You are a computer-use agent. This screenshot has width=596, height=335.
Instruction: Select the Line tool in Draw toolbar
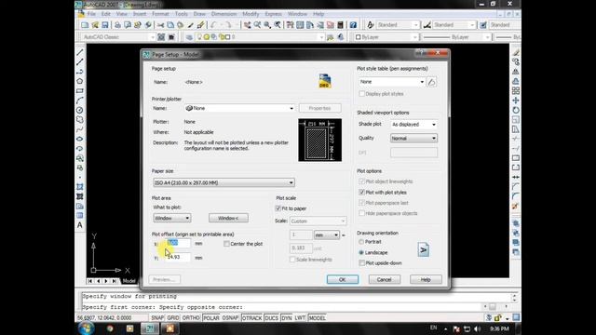click(x=80, y=52)
